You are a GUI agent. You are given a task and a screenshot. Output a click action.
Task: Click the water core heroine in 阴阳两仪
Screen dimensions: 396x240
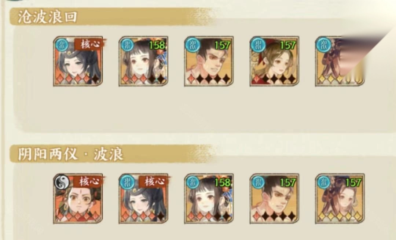pos(143,199)
